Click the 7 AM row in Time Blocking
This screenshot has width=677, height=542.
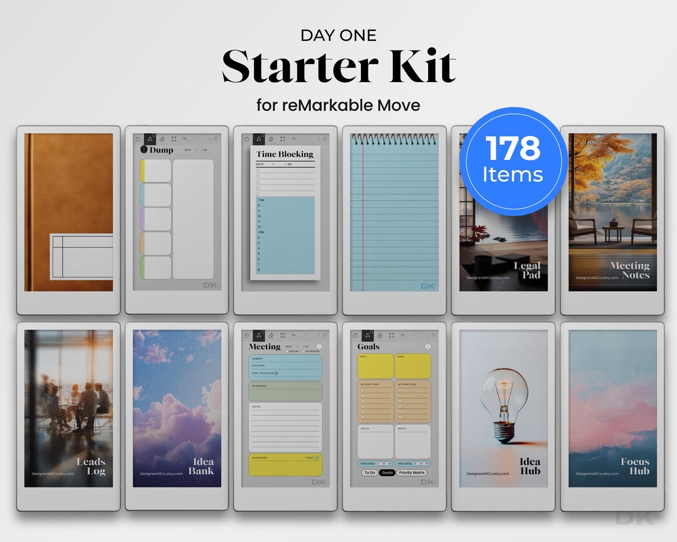(x=285, y=200)
